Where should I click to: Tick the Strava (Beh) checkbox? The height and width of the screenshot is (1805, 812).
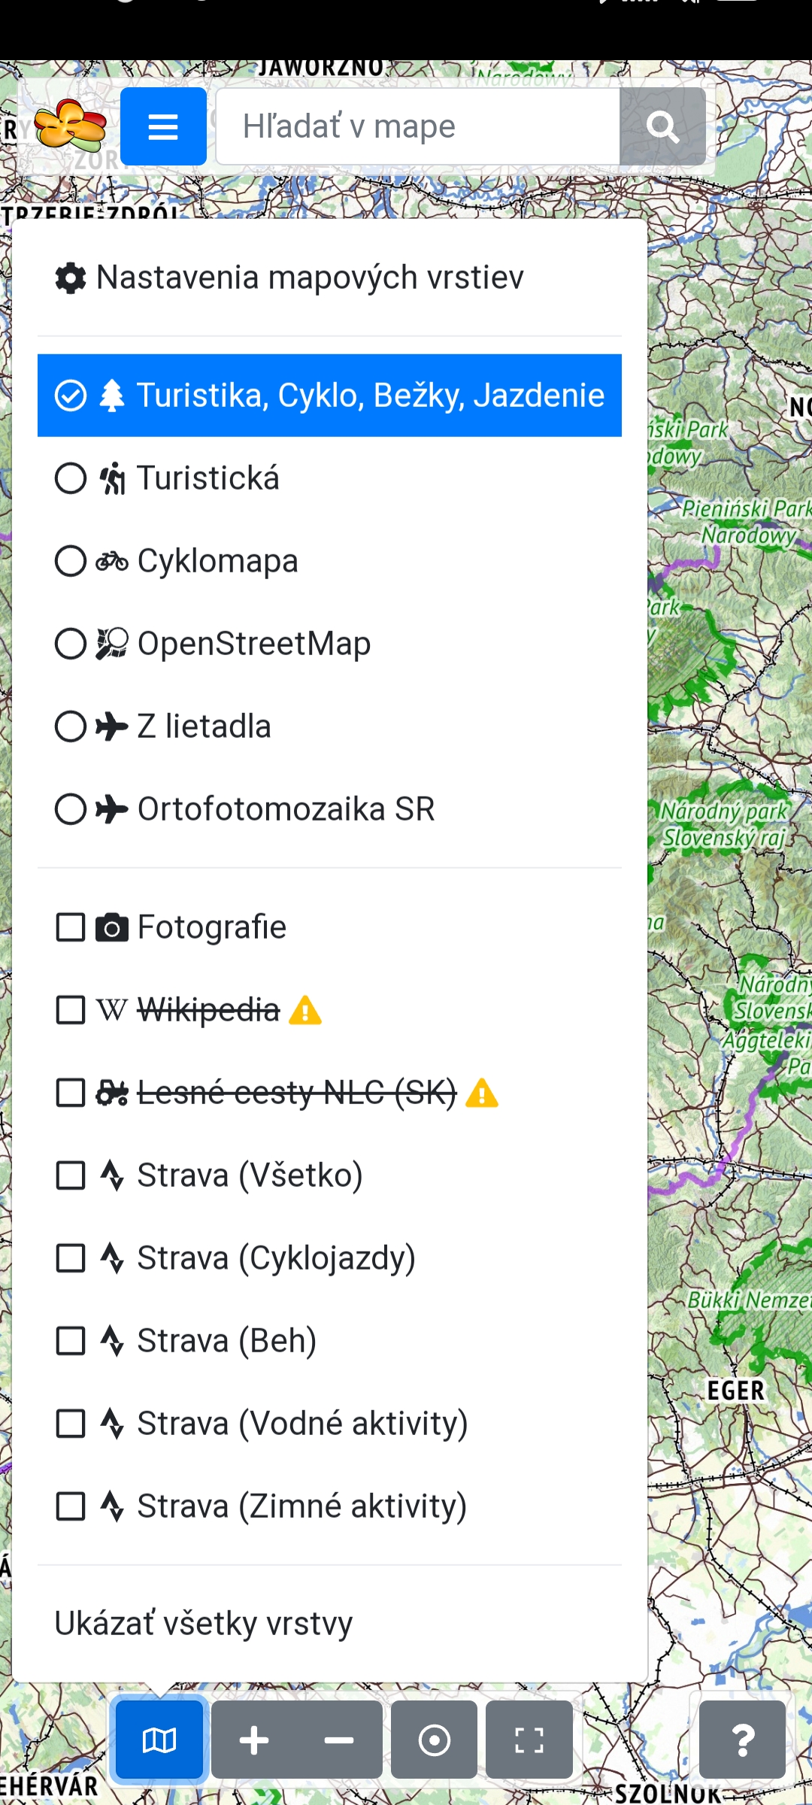pyautogui.click(x=71, y=1341)
